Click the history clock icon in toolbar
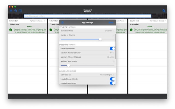This screenshot has height=109, width=175. coord(16,11)
